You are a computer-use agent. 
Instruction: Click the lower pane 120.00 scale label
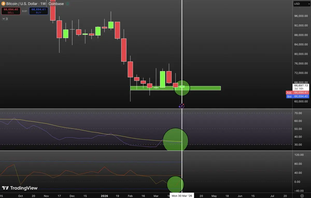click(x=299, y=155)
